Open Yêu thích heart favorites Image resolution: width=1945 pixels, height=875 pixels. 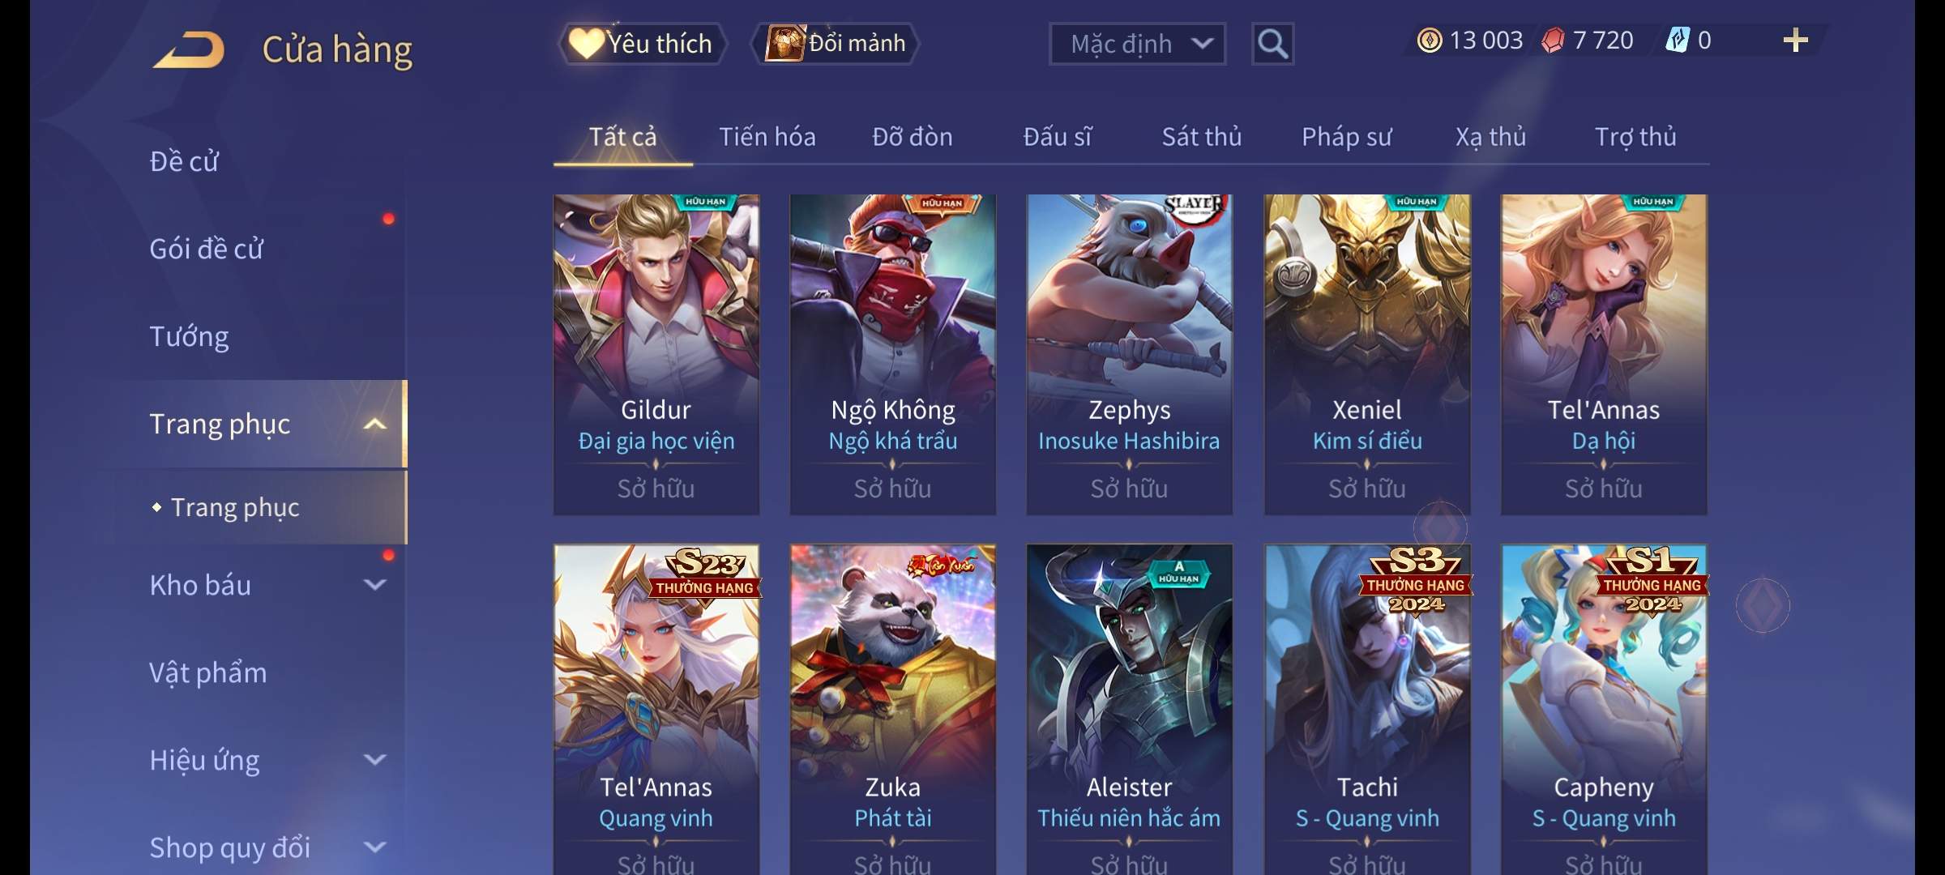(x=642, y=44)
